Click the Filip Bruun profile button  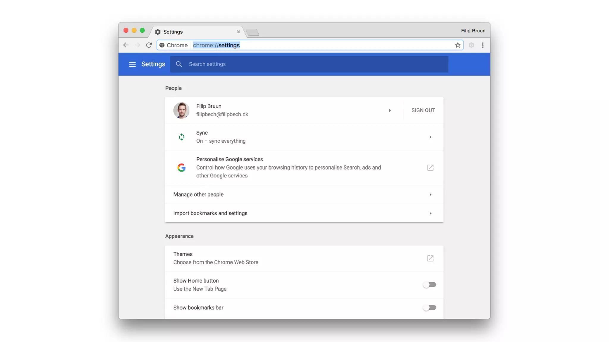pos(473,31)
